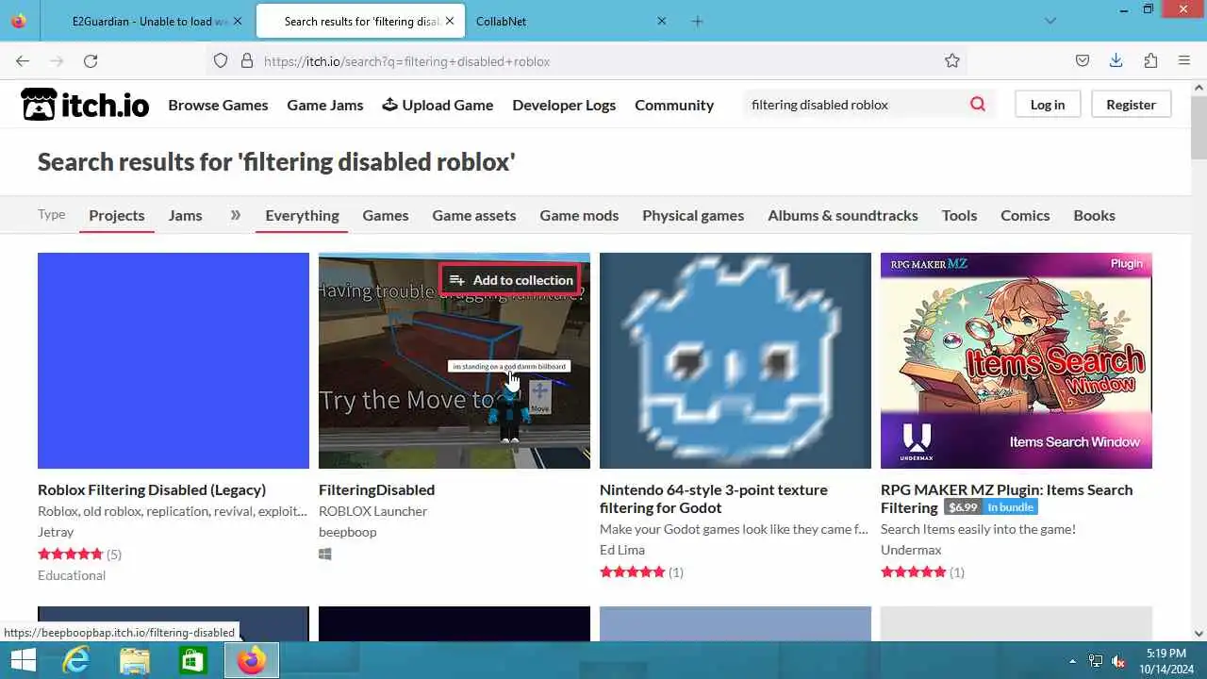Viewport: 1207px width, 679px height.
Task: Open the Nintendo 64-style Godot thumbnail
Action: click(736, 360)
